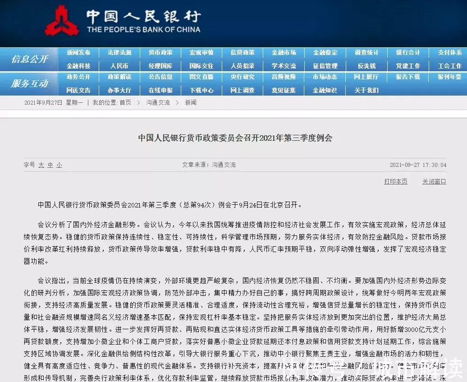Open the 调查统计 menu item
Screen dimensions: 467x382
click(x=366, y=52)
